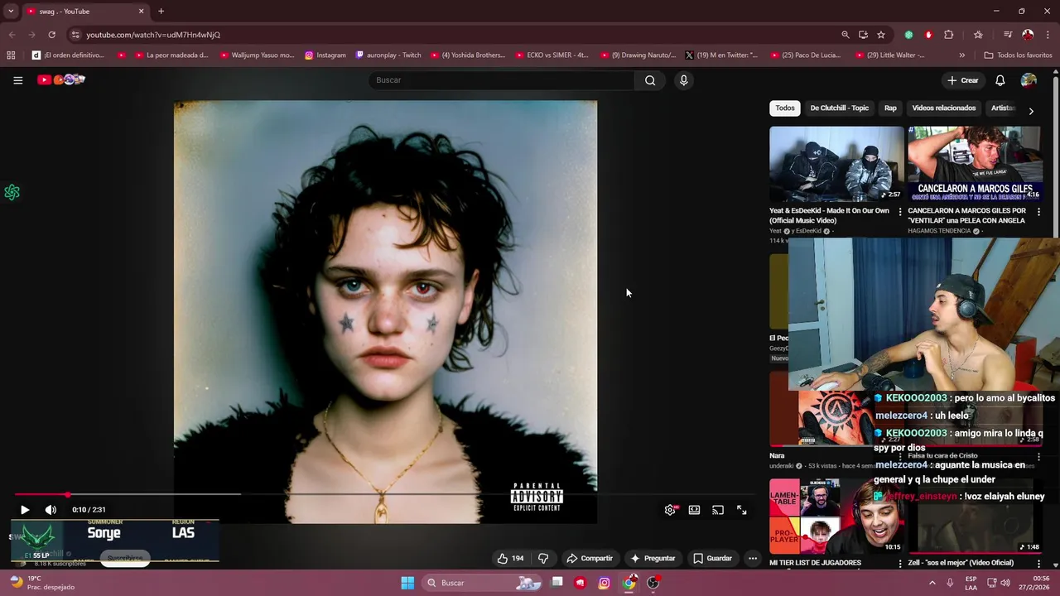Click the Chrome back arrow
The height and width of the screenshot is (596, 1060).
point(12,35)
